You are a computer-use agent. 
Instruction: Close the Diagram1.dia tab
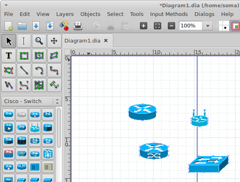tap(106, 40)
